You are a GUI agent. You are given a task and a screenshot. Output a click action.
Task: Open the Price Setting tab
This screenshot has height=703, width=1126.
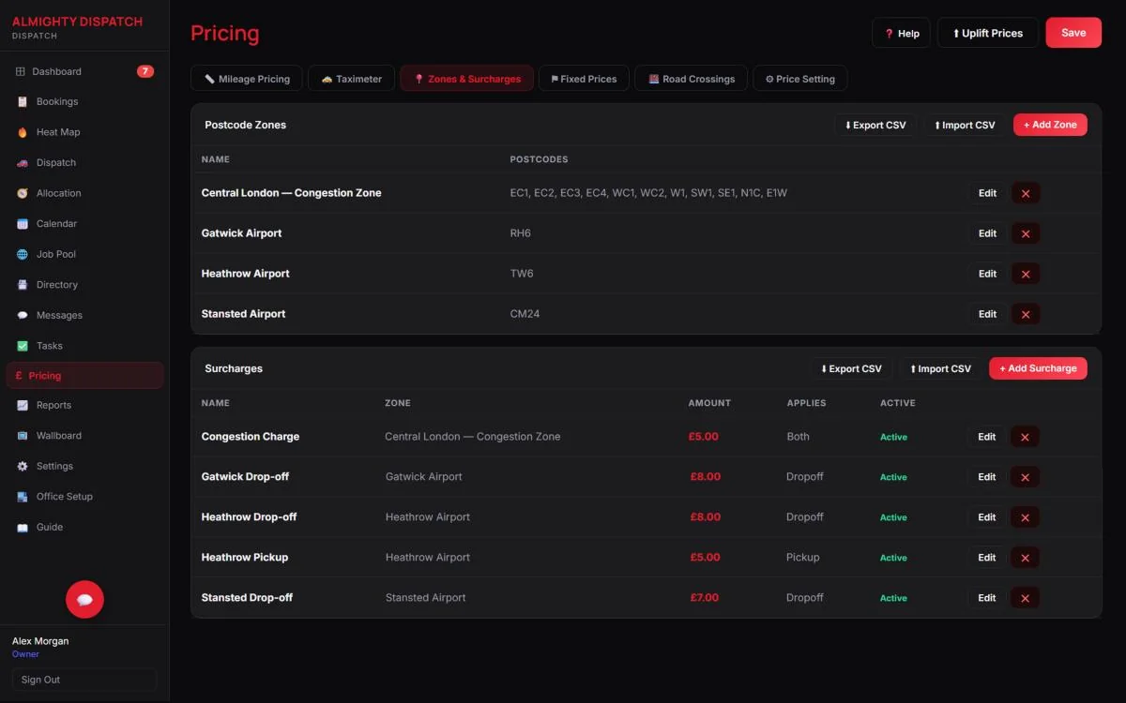tap(800, 79)
